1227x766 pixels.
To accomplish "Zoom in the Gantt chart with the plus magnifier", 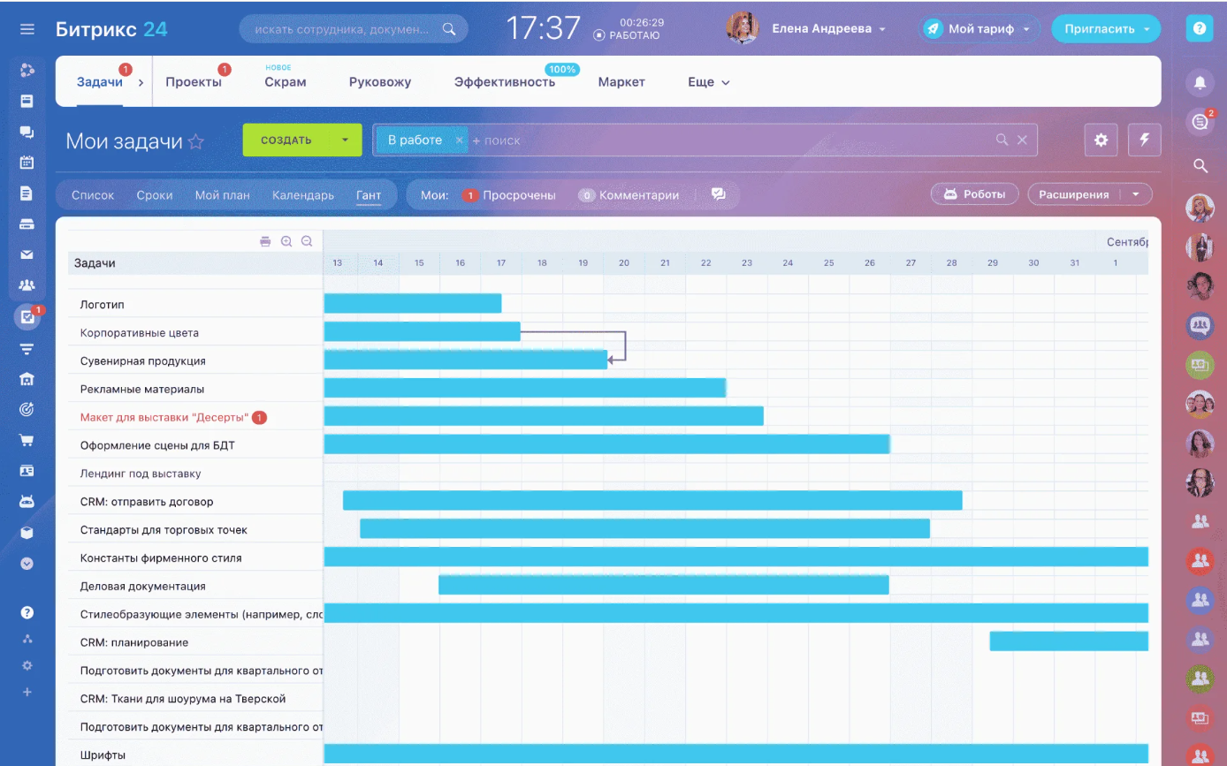I will click(x=286, y=241).
